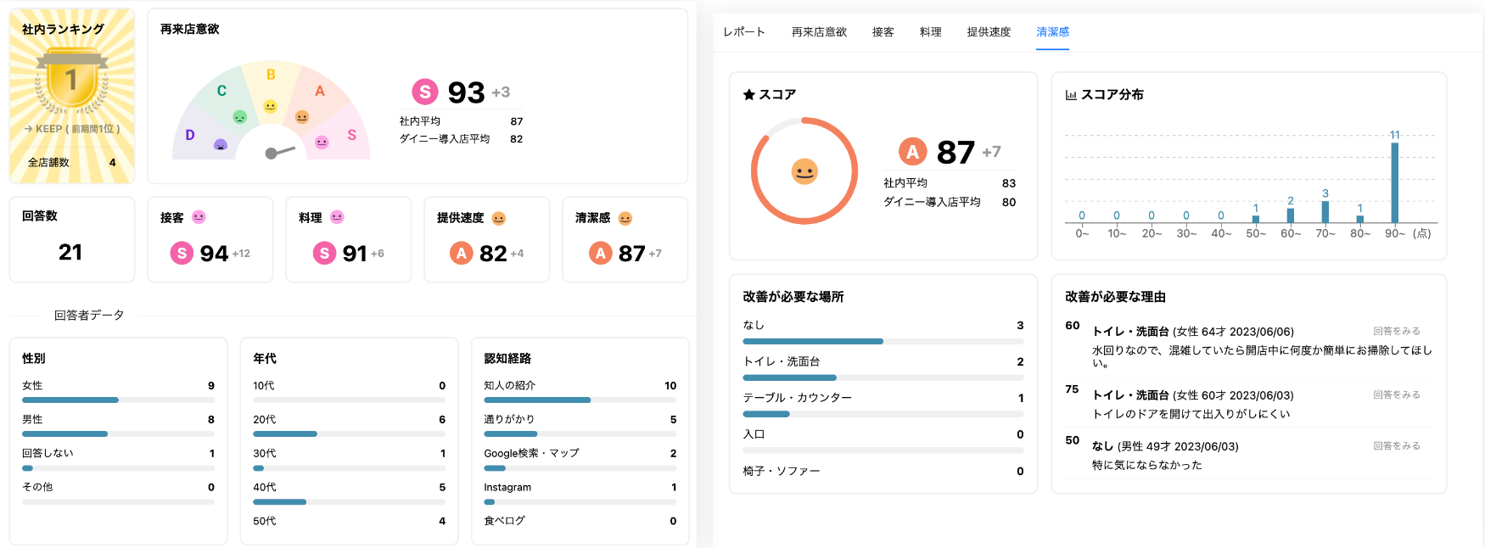Open 回答をみる for the 60才 comment
Screen dimensions: 1485x548
pyautogui.click(x=1397, y=395)
